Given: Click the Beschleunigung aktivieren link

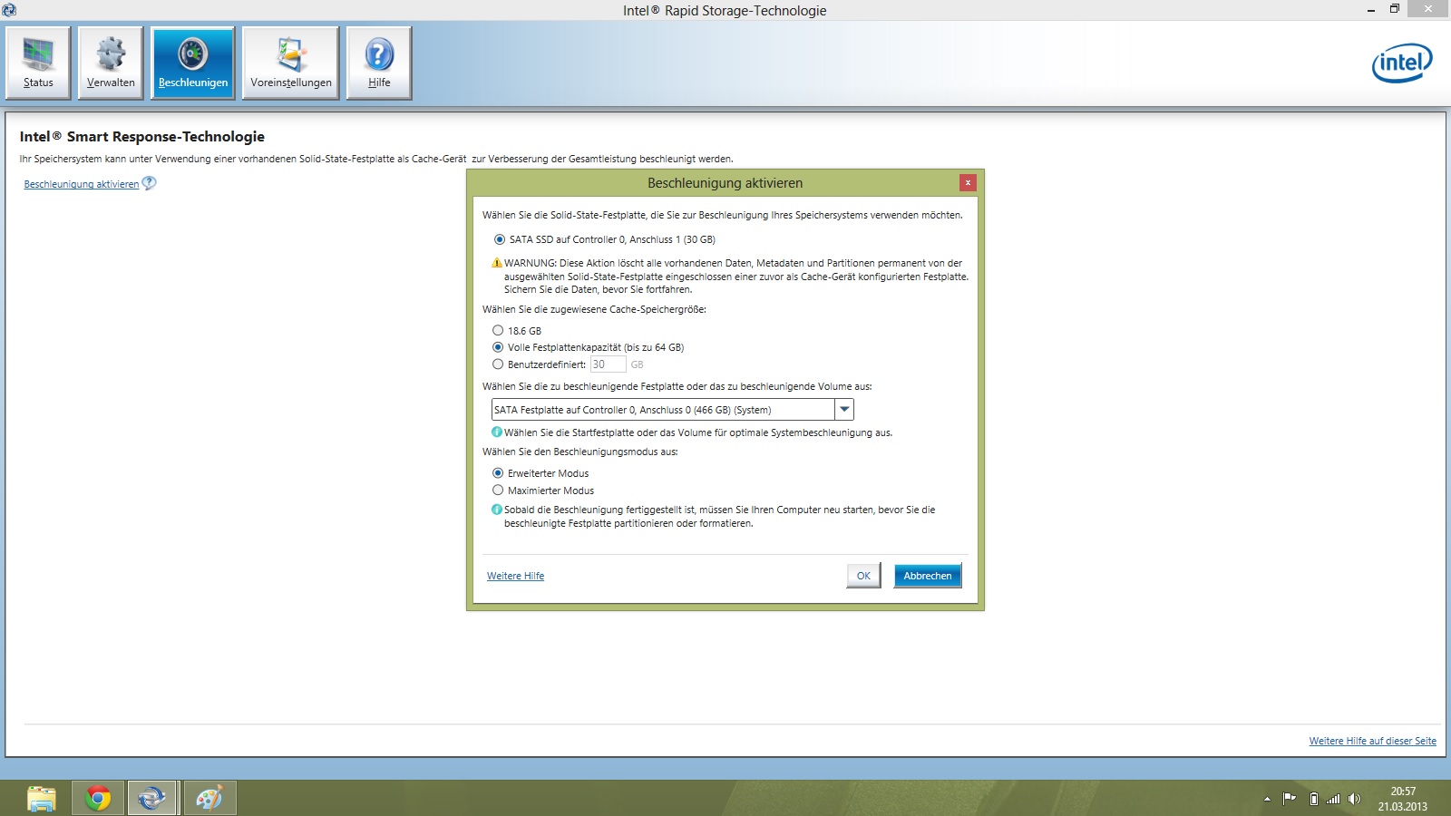Looking at the screenshot, I should 82,184.
